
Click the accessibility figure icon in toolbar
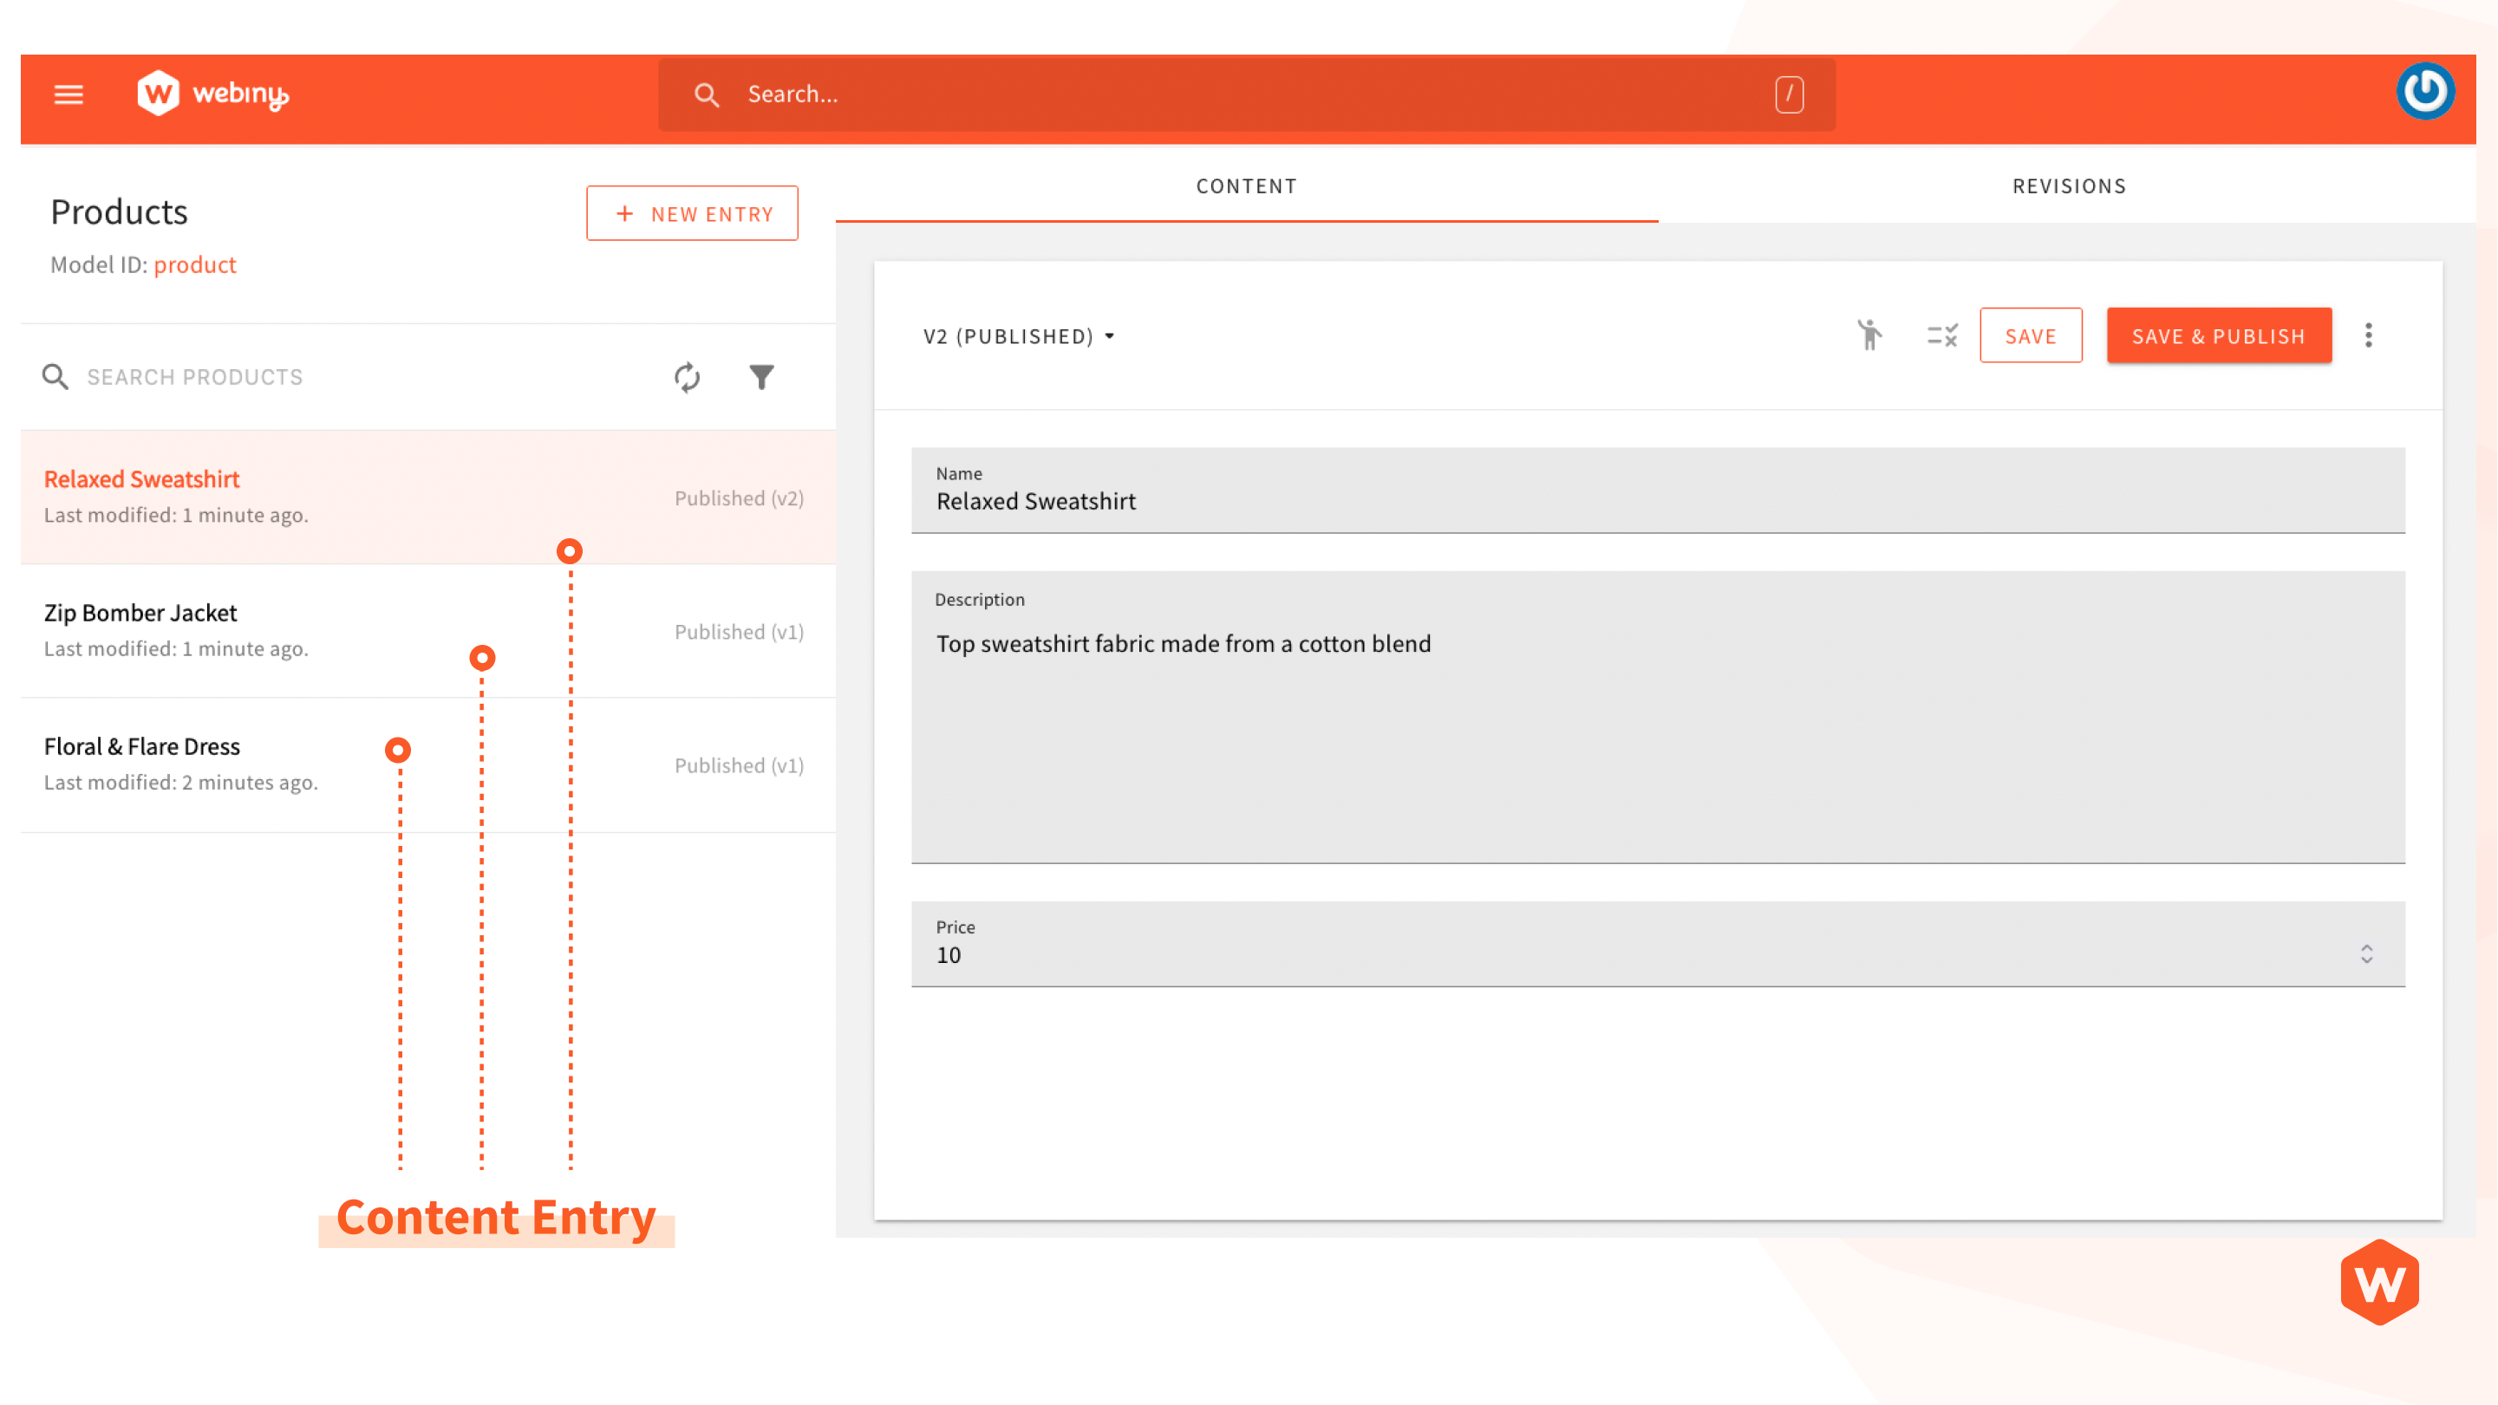1869,335
